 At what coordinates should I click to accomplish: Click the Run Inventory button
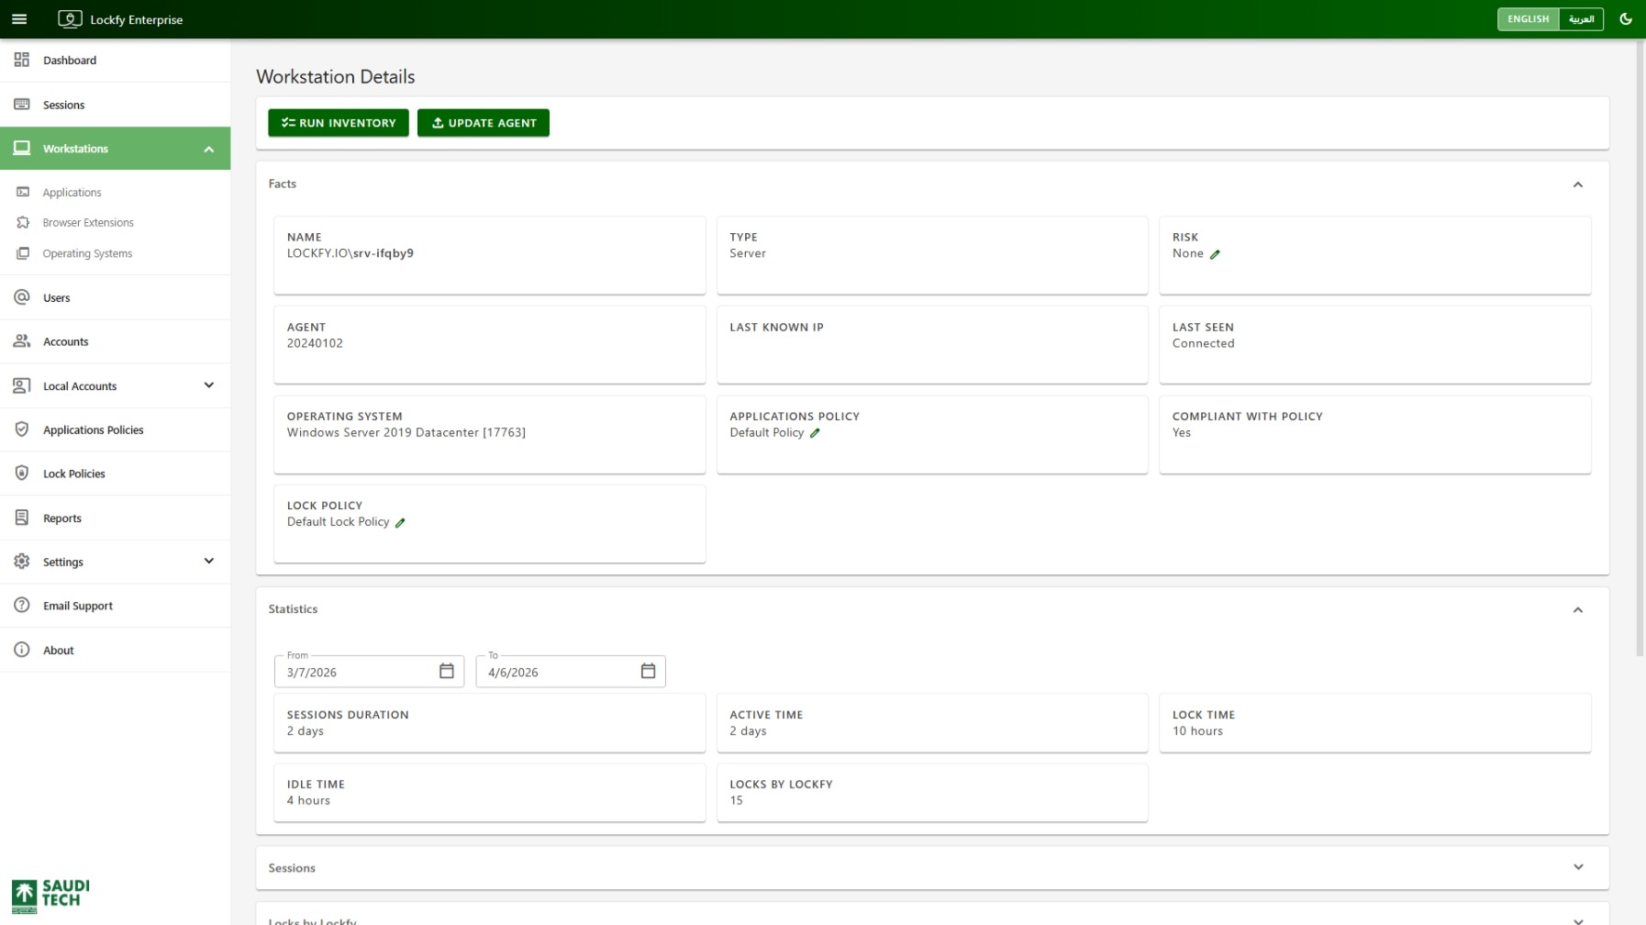[x=339, y=123]
